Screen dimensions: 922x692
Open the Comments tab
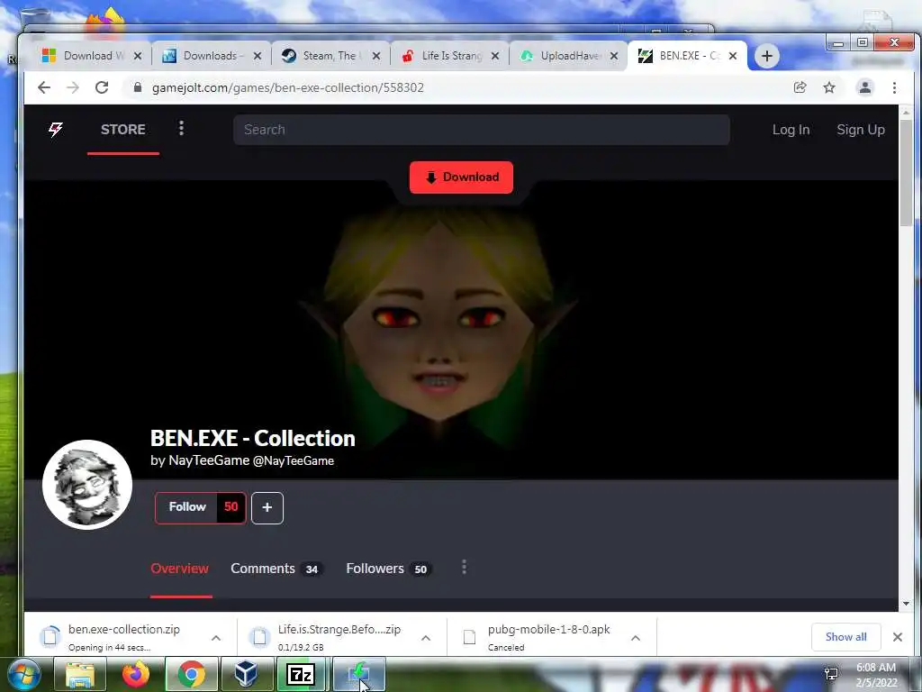click(x=276, y=569)
